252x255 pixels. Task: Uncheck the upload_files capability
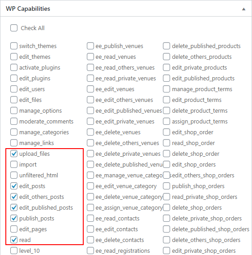(14, 154)
